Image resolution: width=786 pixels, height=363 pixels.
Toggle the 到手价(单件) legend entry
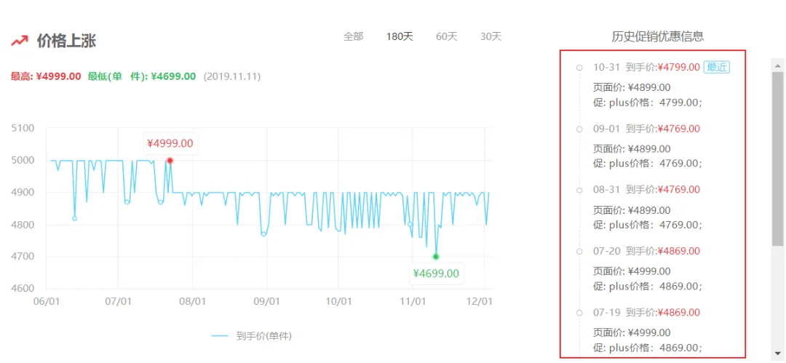pos(251,336)
